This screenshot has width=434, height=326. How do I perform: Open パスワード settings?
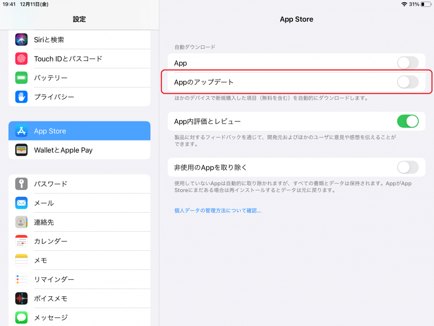(x=79, y=184)
